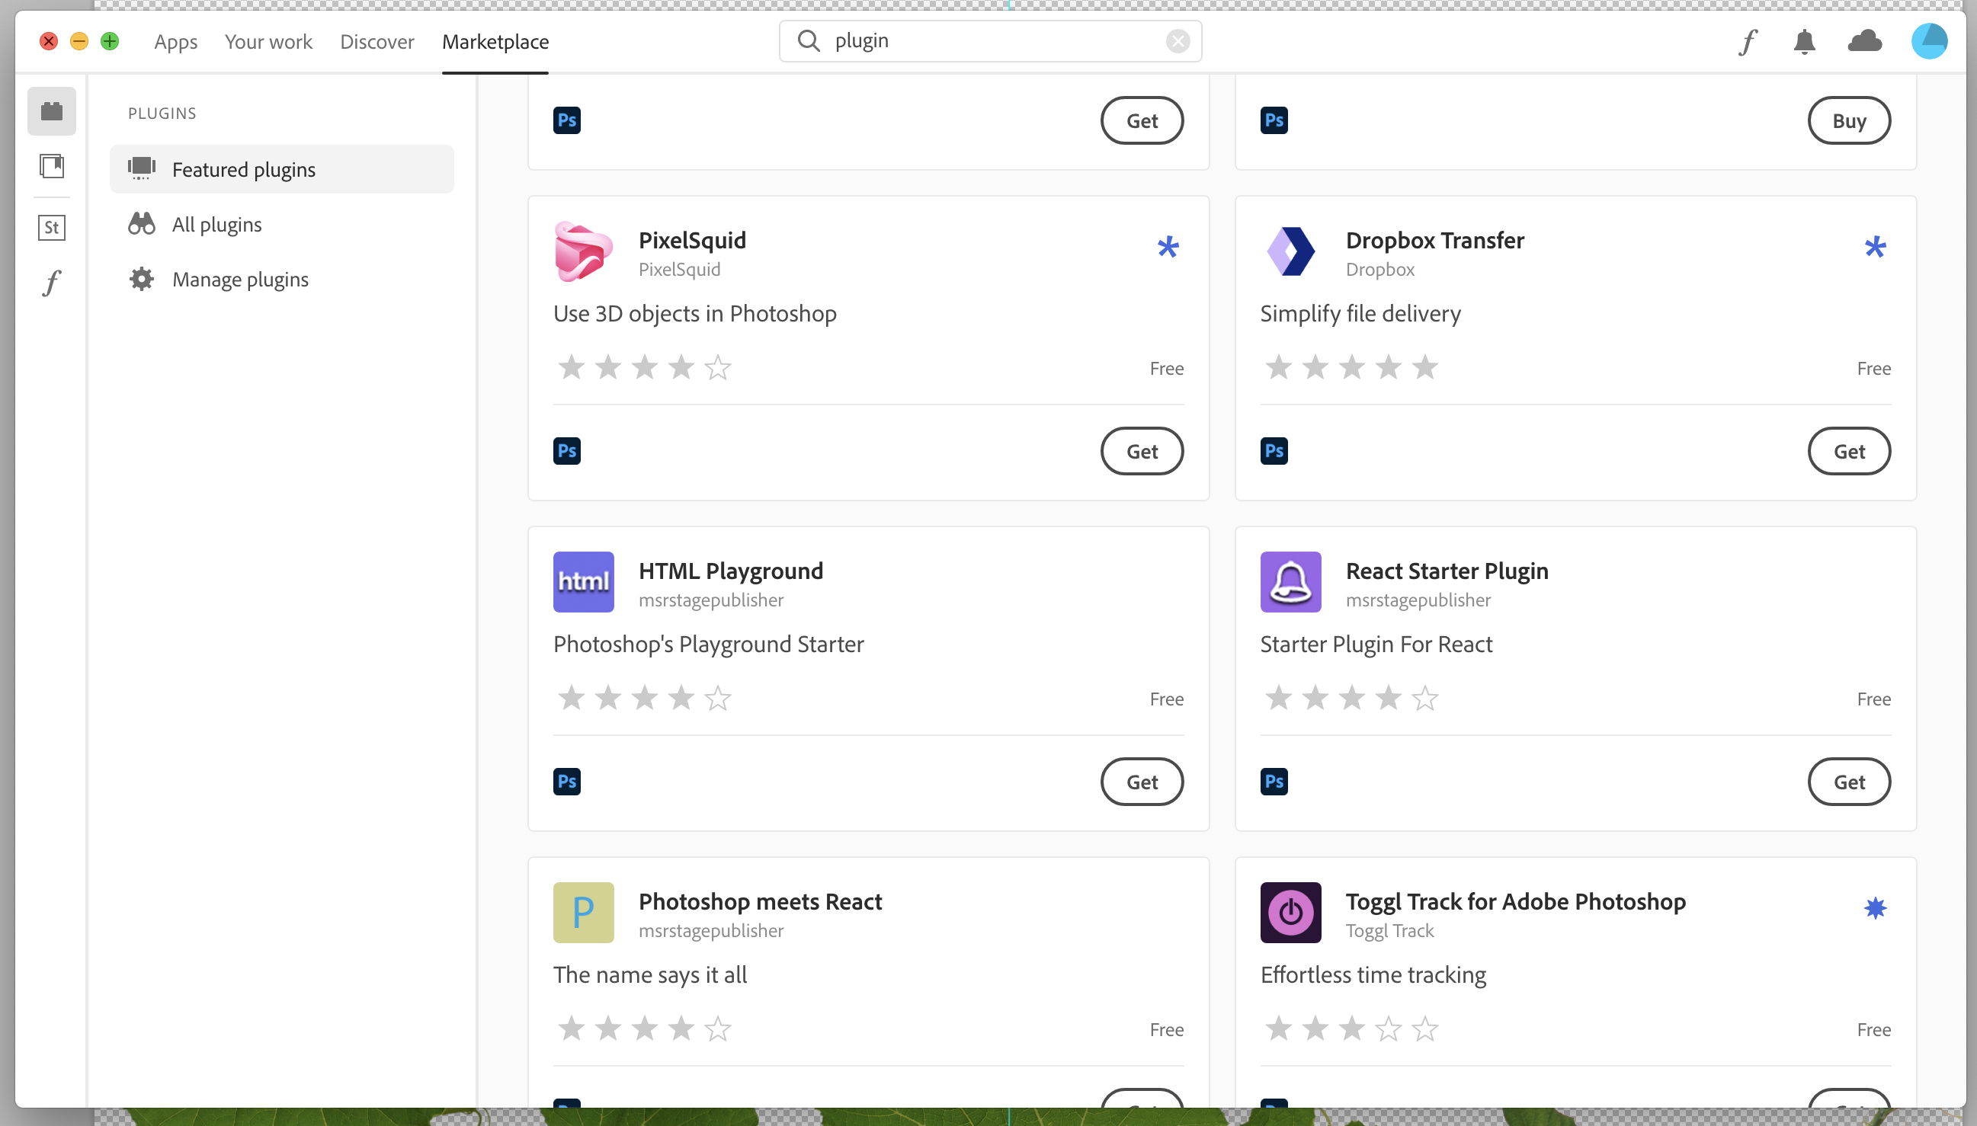Switch to the Apps tab
The width and height of the screenshot is (1977, 1126).
tap(175, 42)
